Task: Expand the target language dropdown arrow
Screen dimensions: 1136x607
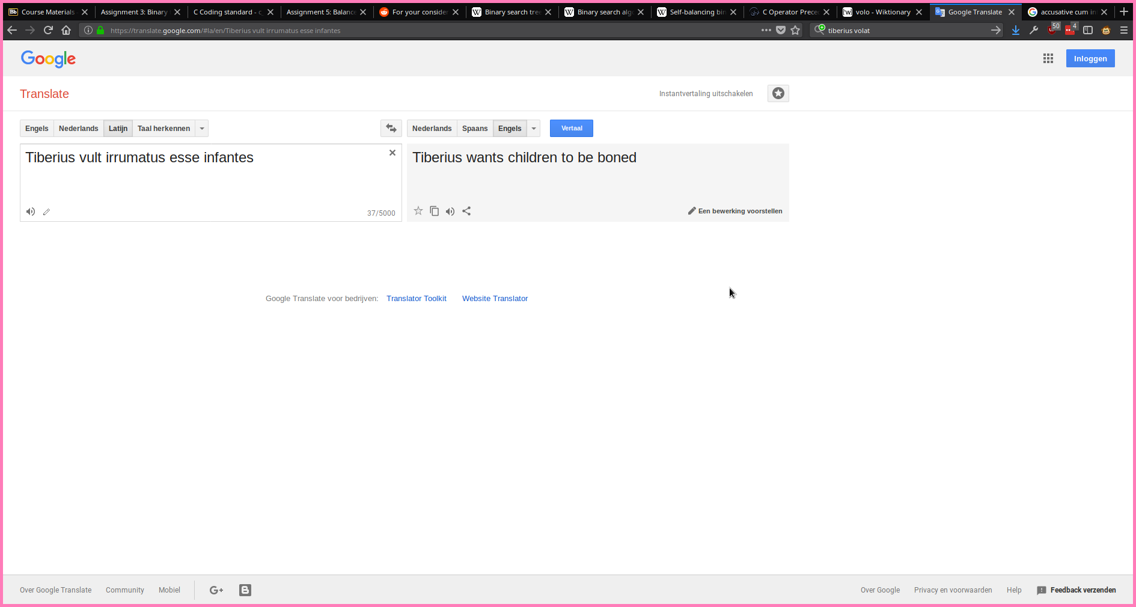Action: coord(534,129)
